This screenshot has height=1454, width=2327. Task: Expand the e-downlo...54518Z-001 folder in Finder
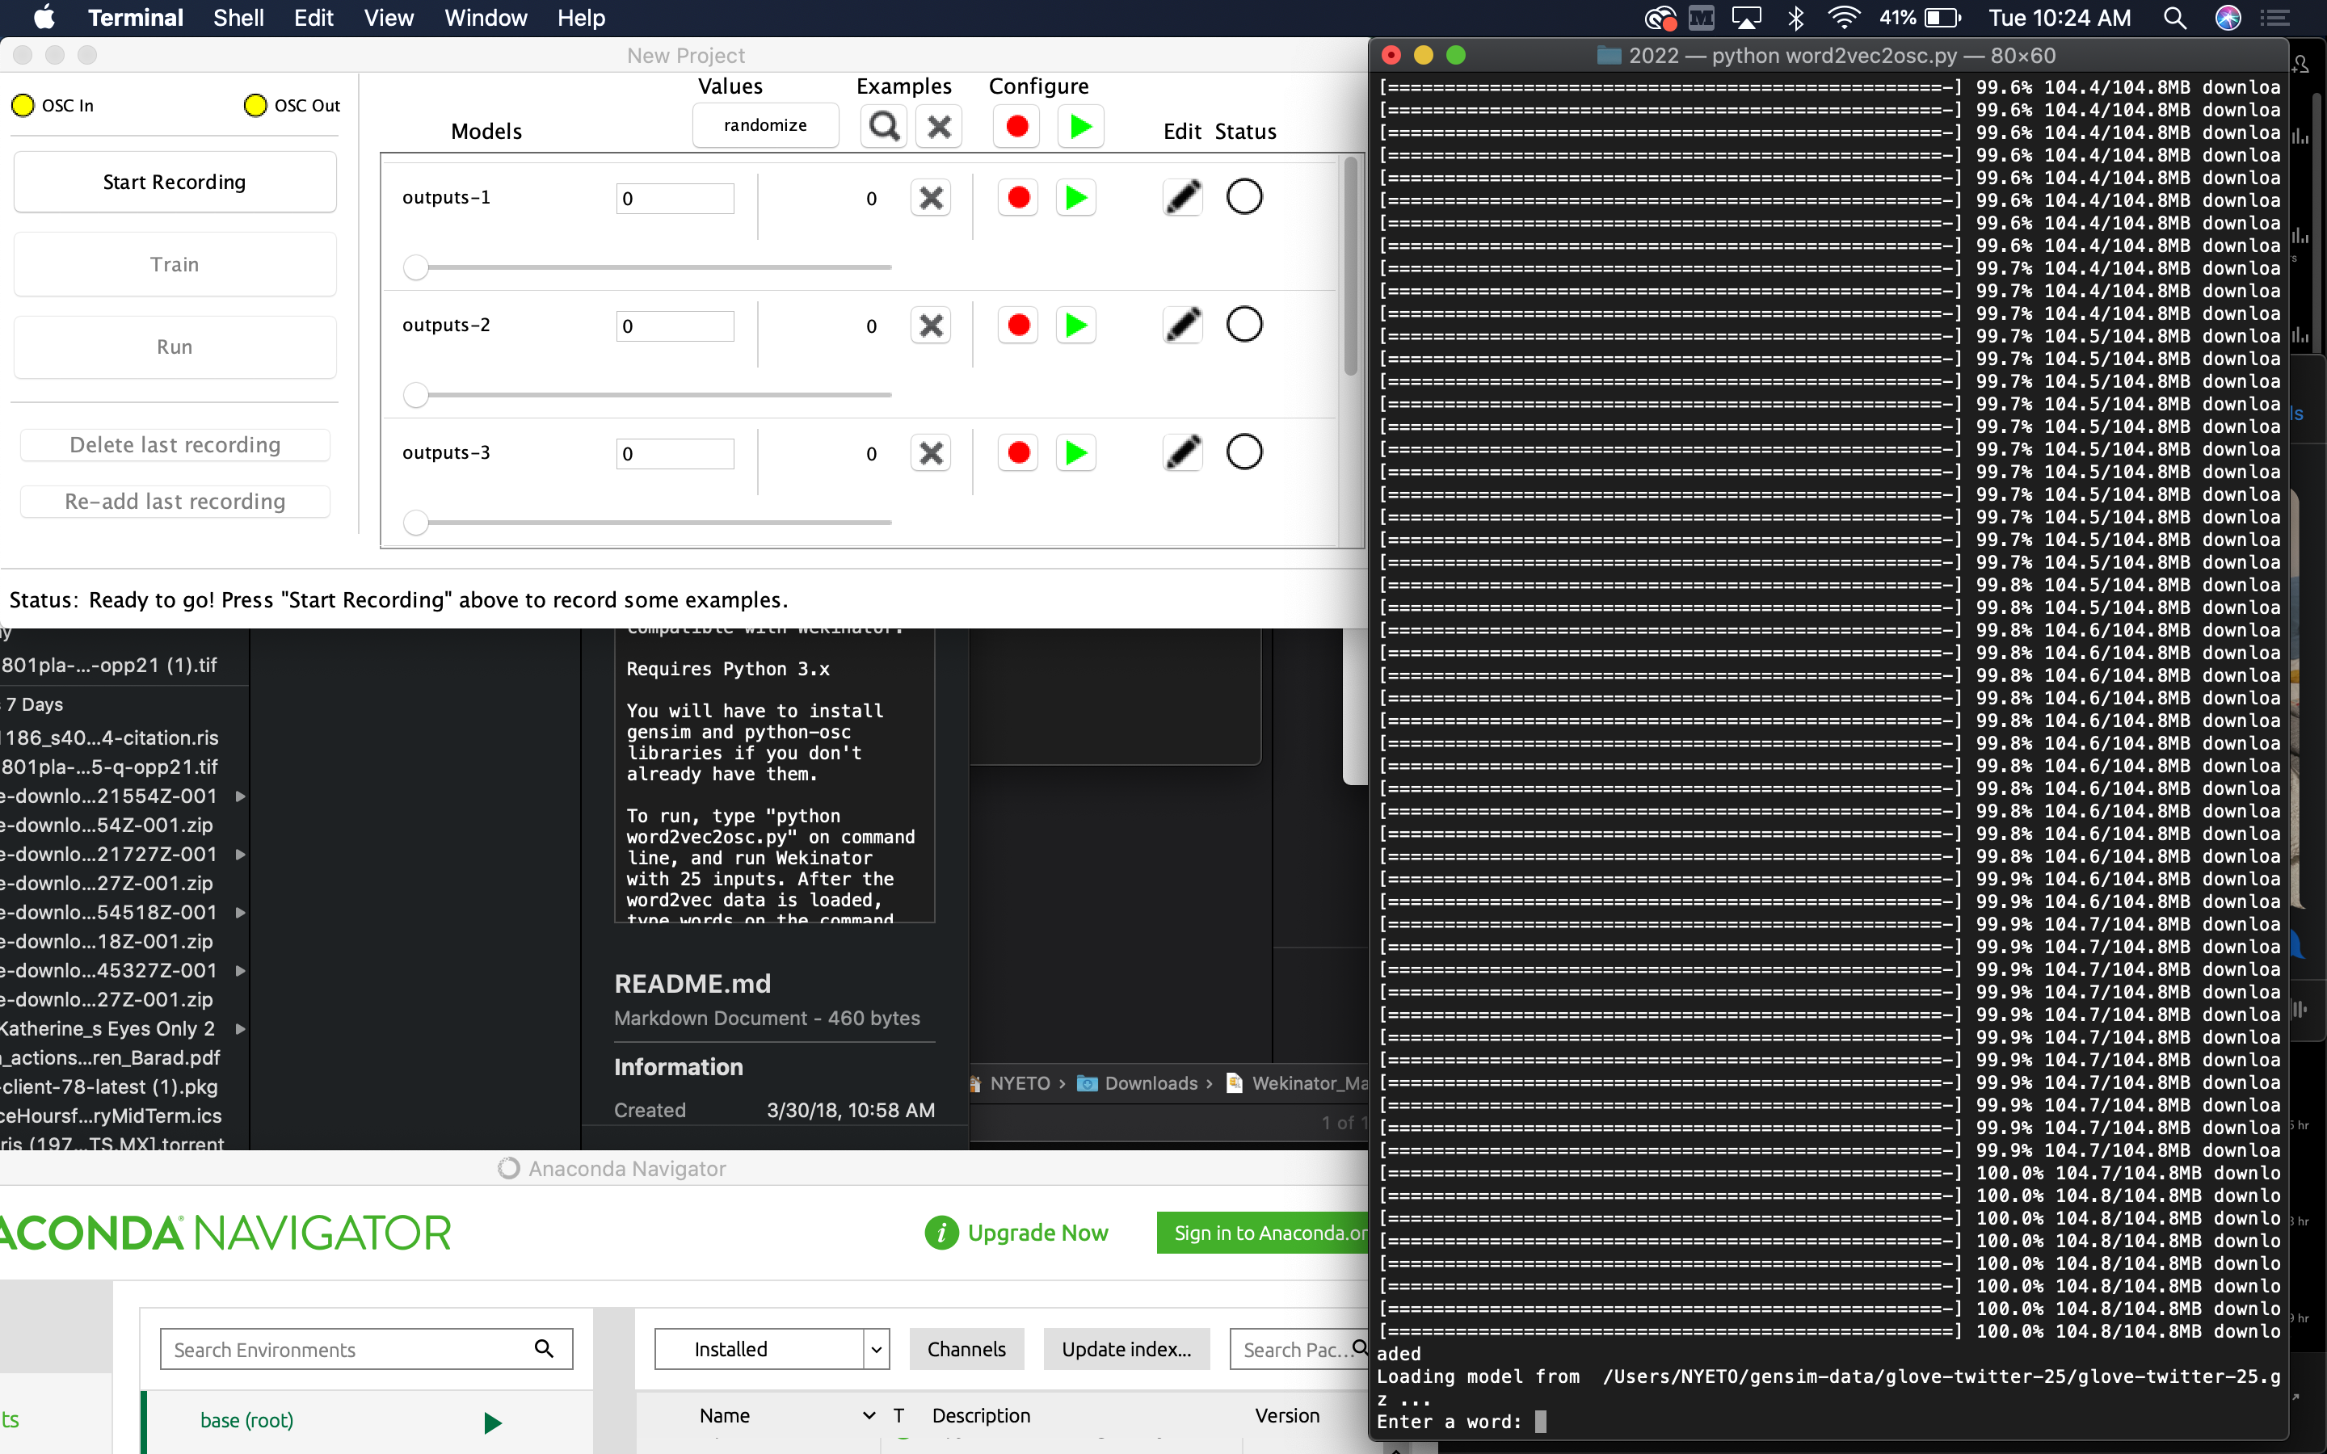[x=241, y=913]
